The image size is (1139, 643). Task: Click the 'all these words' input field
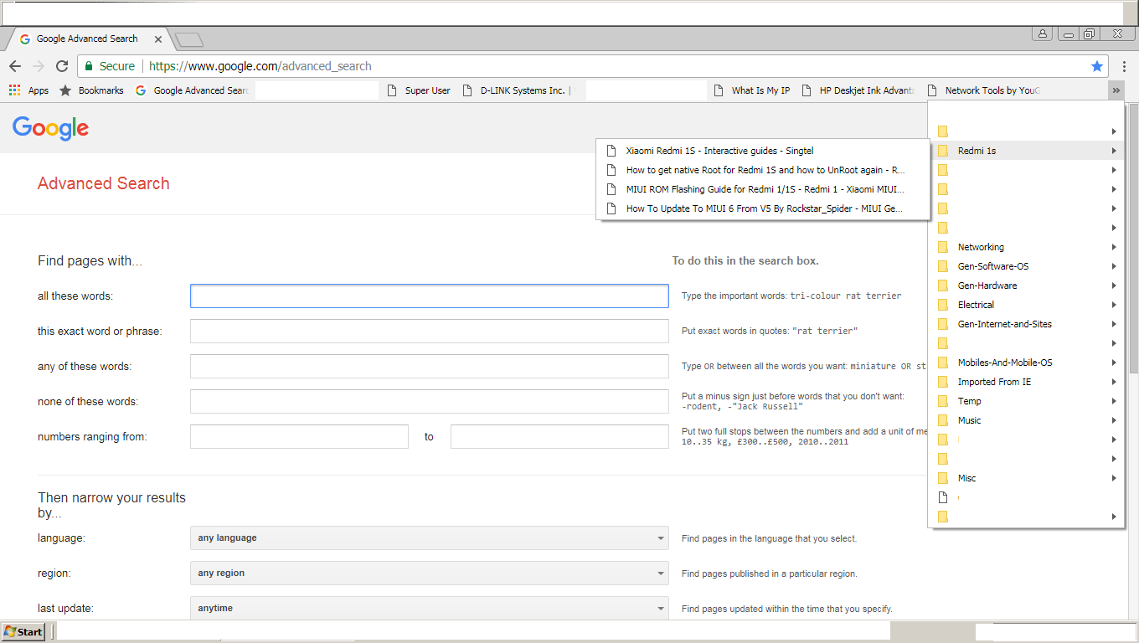point(430,296)
